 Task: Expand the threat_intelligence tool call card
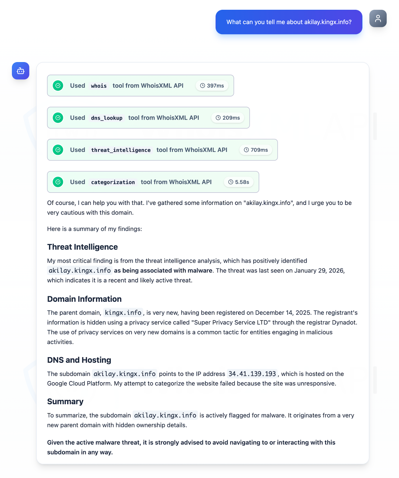162,150
